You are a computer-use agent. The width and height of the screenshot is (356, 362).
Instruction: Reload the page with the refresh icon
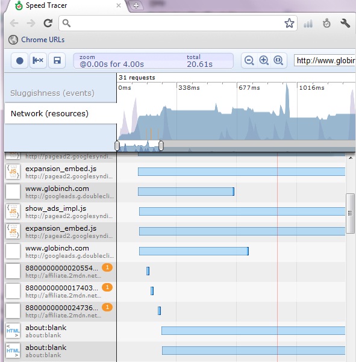coord(48,23)
